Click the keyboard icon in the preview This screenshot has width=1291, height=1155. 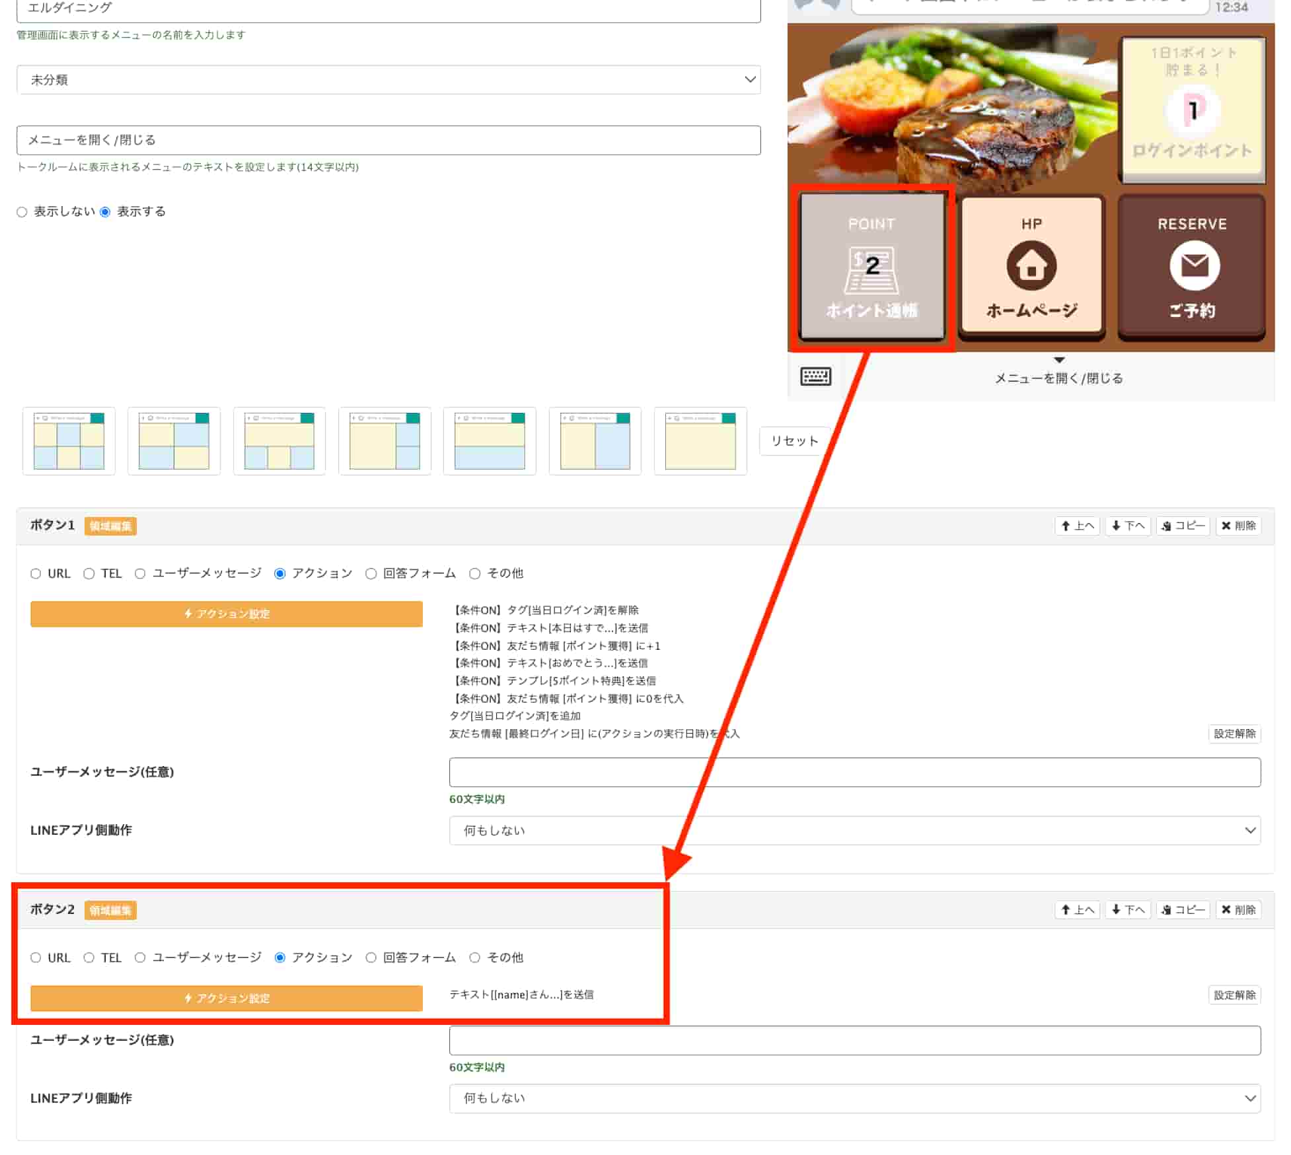tap(815, 376)
